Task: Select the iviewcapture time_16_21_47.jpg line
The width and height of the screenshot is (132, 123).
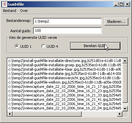Action: click(65, 104)
